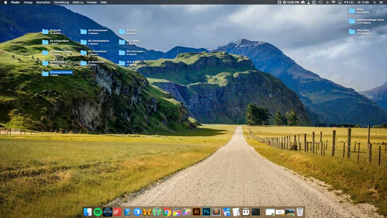387x218 pixels.
Task: Open Final Cut Pro clapperboard icon
Action: [177, 212]
